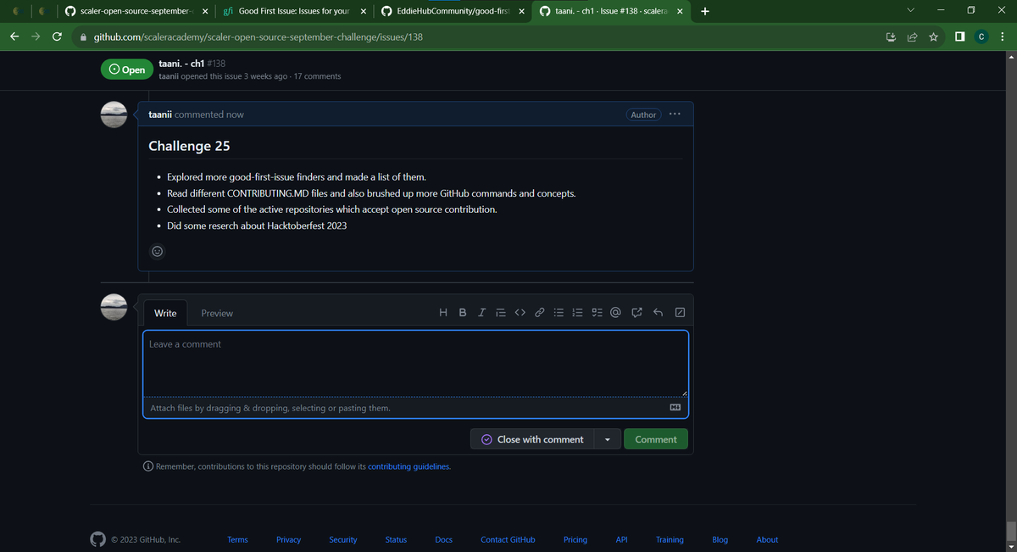Insert a task list
Screen dimensions: 1017x552
[x=597, y=313]
